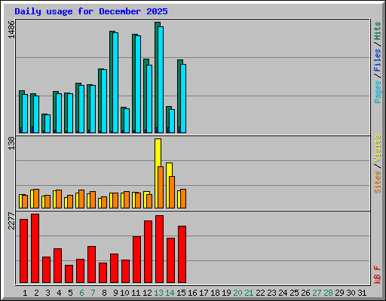386x301 pixels.
Task: Click the Hits legend label
Action: click(x=377, y=31)
